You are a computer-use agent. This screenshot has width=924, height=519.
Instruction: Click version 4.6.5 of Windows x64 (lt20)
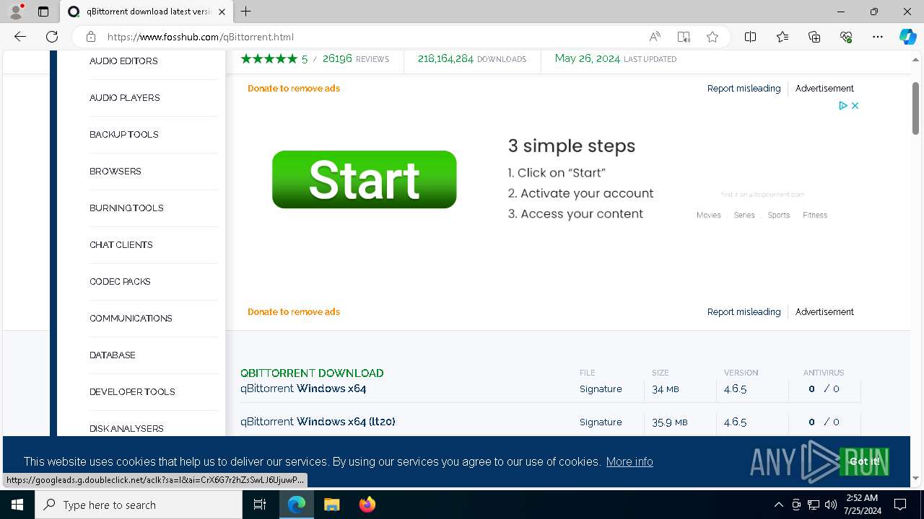coord(735,422)
